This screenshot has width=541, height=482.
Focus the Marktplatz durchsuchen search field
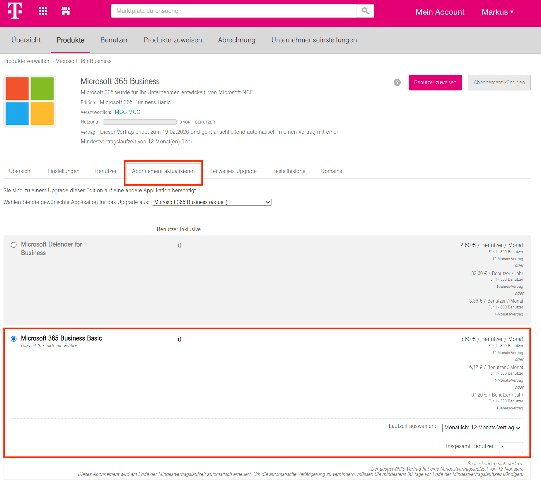click(x=233, y=11)
